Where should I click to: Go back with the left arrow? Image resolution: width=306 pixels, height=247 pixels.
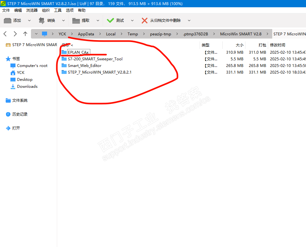[5, 34]
